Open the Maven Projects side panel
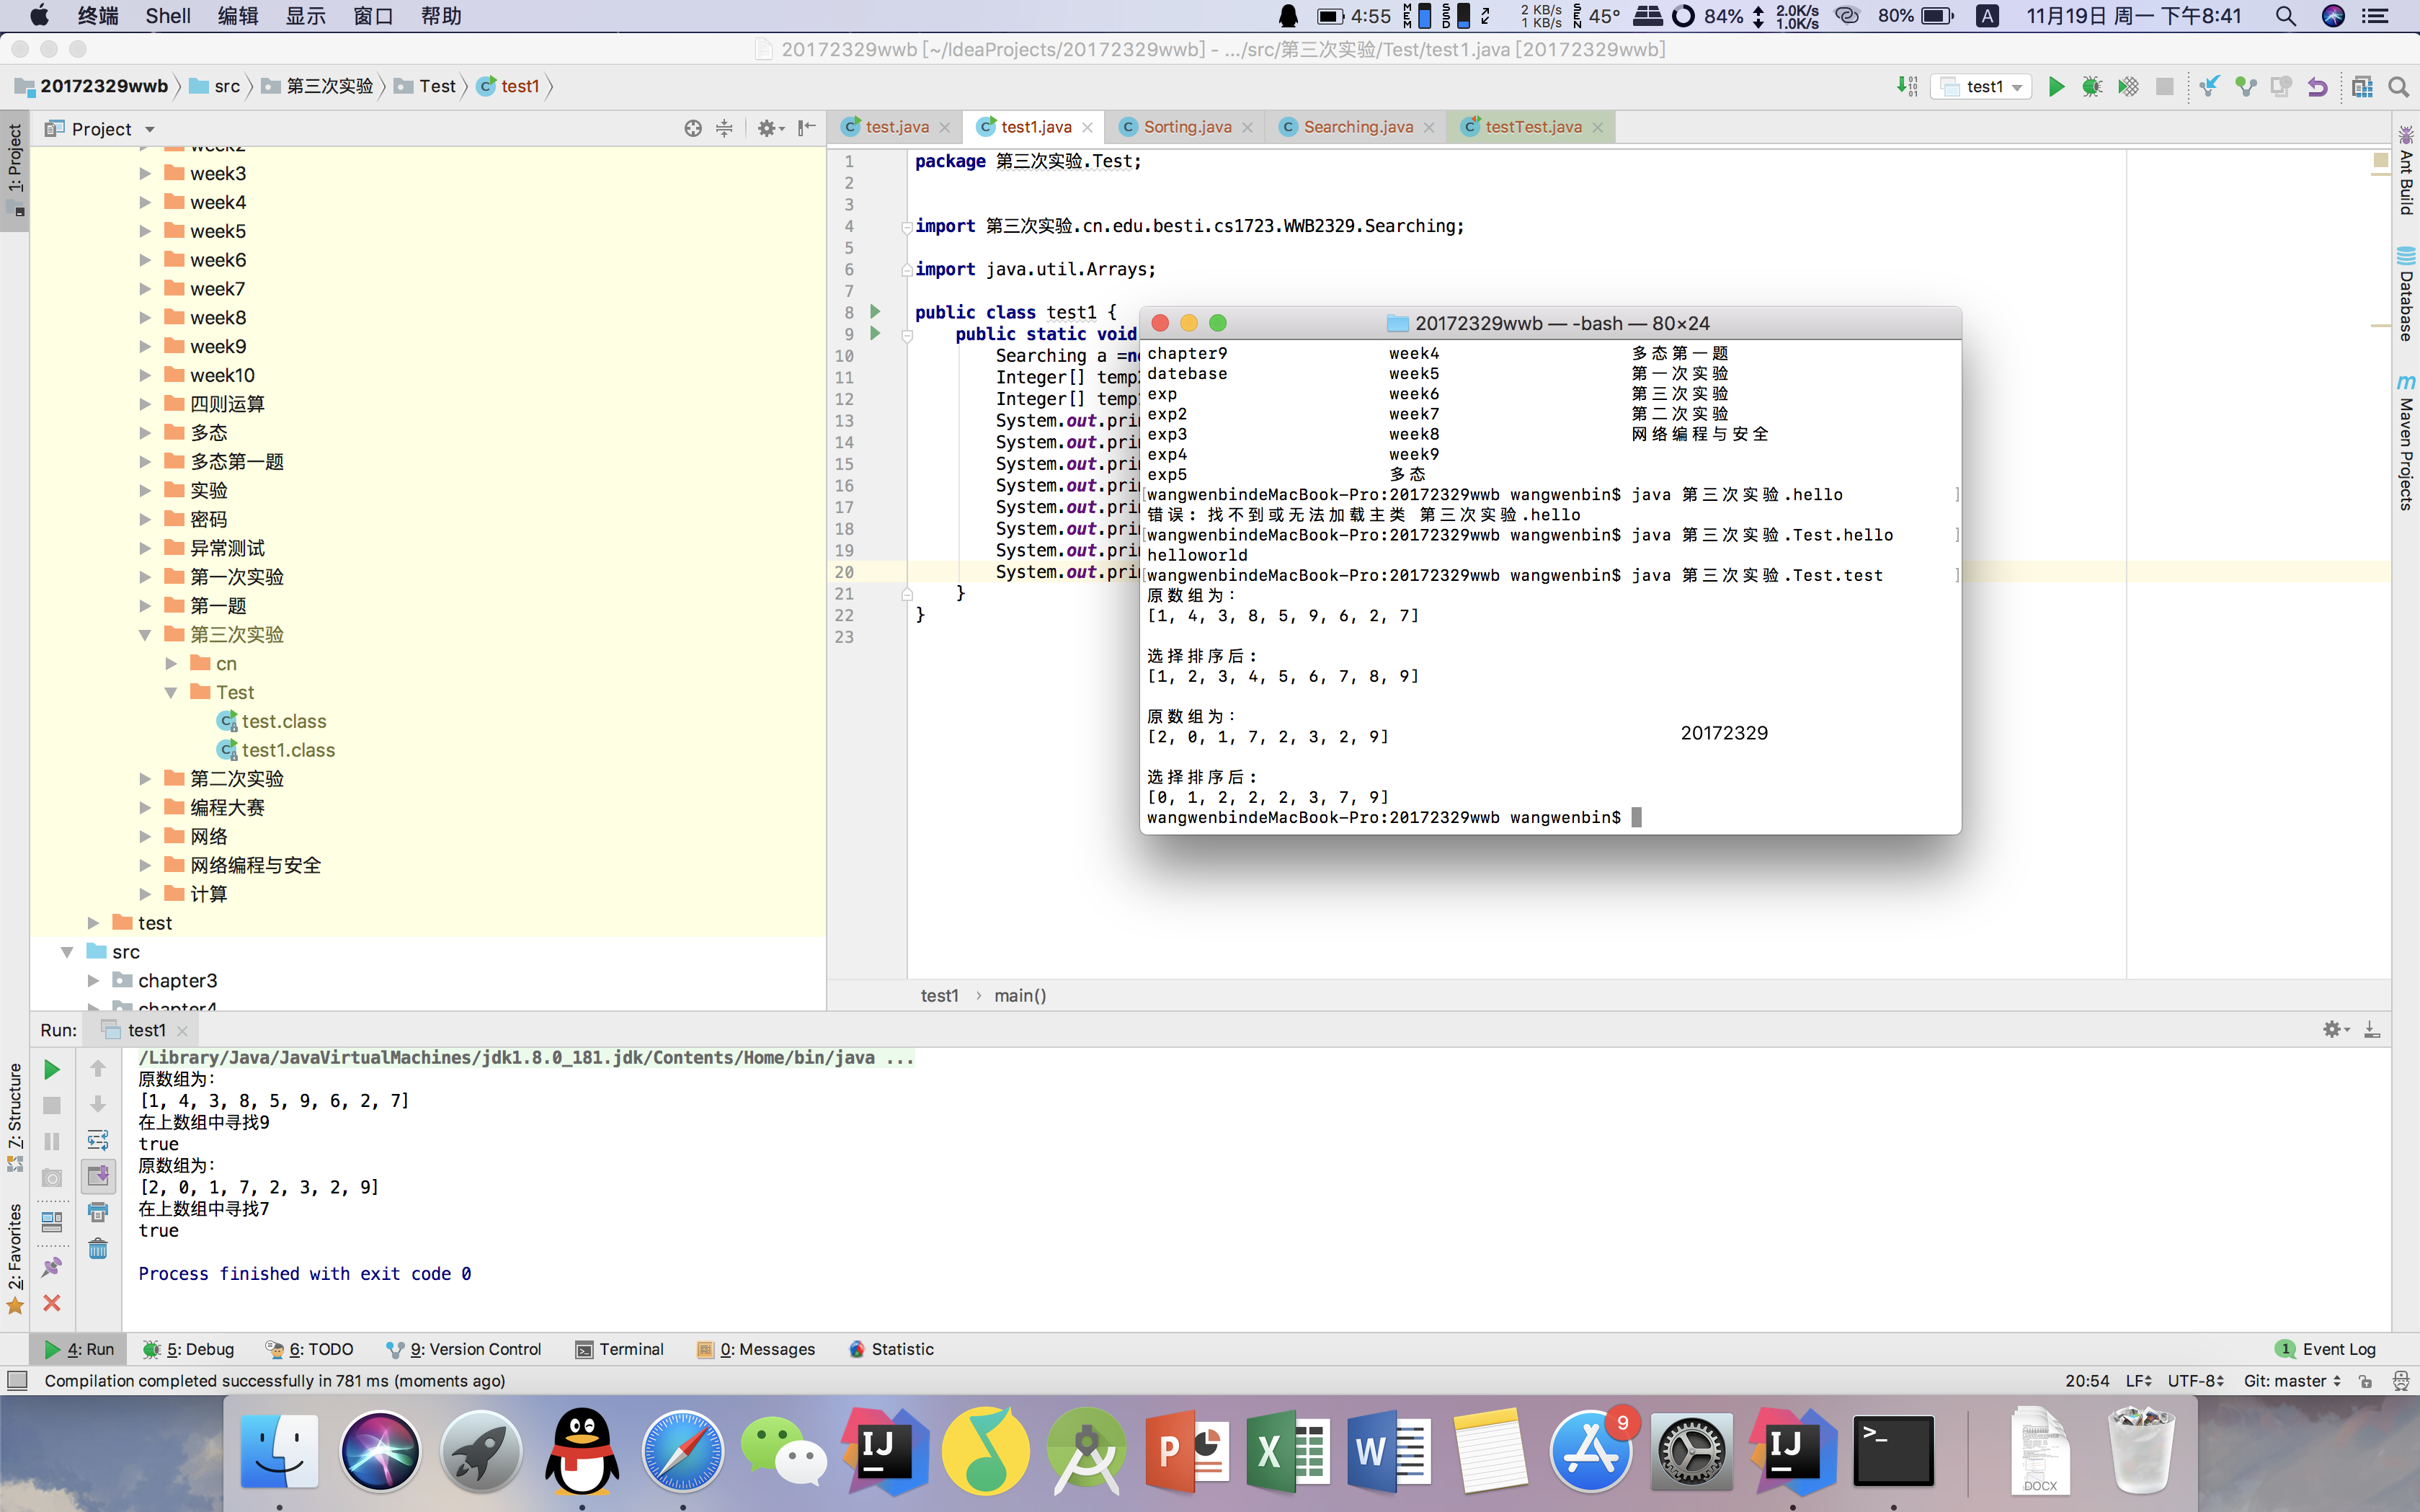The image size is (2420, 1512). (x=2406, y=442)
